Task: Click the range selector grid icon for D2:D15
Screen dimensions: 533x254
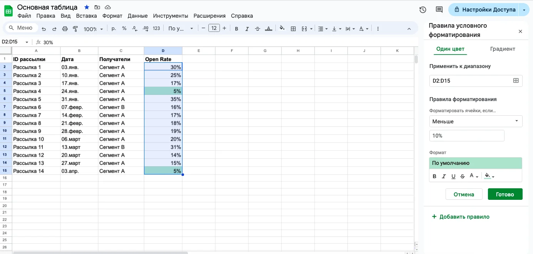Action: [x=516, y=81]
